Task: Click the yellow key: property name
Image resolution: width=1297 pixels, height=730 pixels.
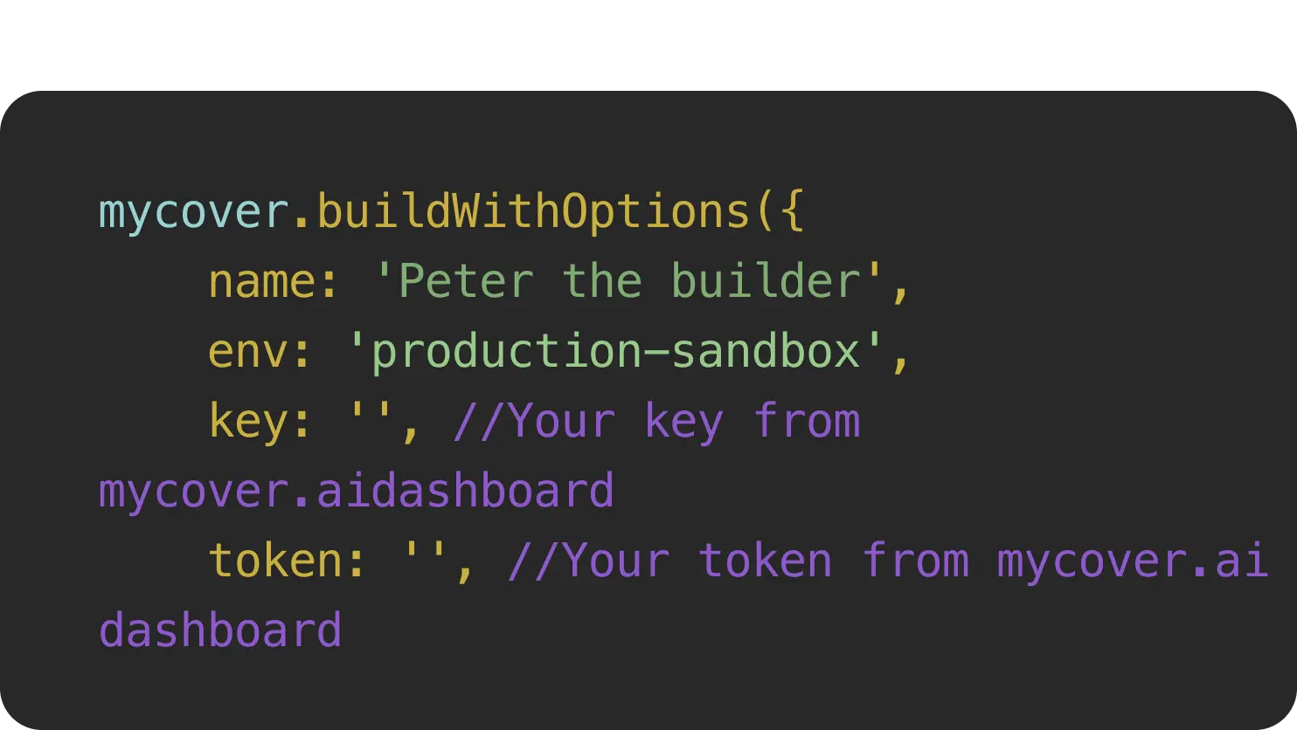Action: coord(260,424)
